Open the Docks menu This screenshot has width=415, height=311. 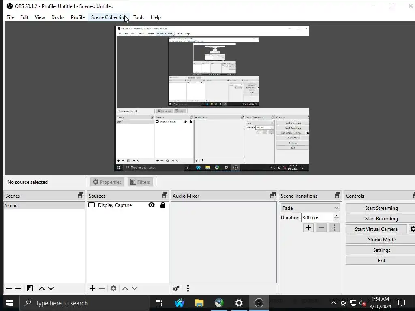(58, 17)
